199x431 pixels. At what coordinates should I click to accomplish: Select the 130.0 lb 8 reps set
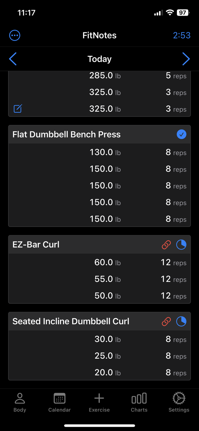[x=99, y=152]
